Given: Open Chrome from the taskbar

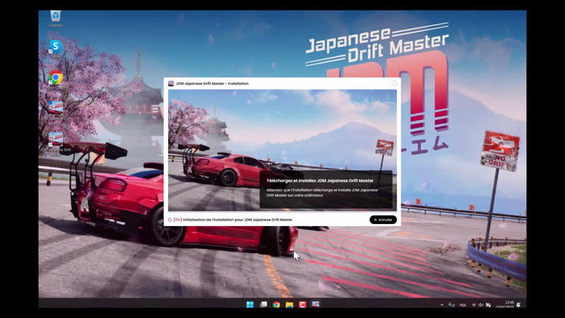Looking at the screenshot, I should coord(276,305).
